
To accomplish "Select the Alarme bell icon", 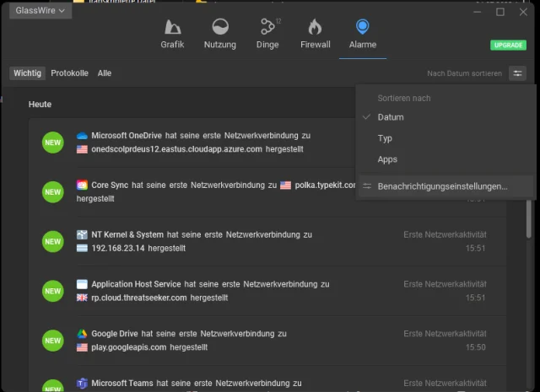I will coord(363,27).
